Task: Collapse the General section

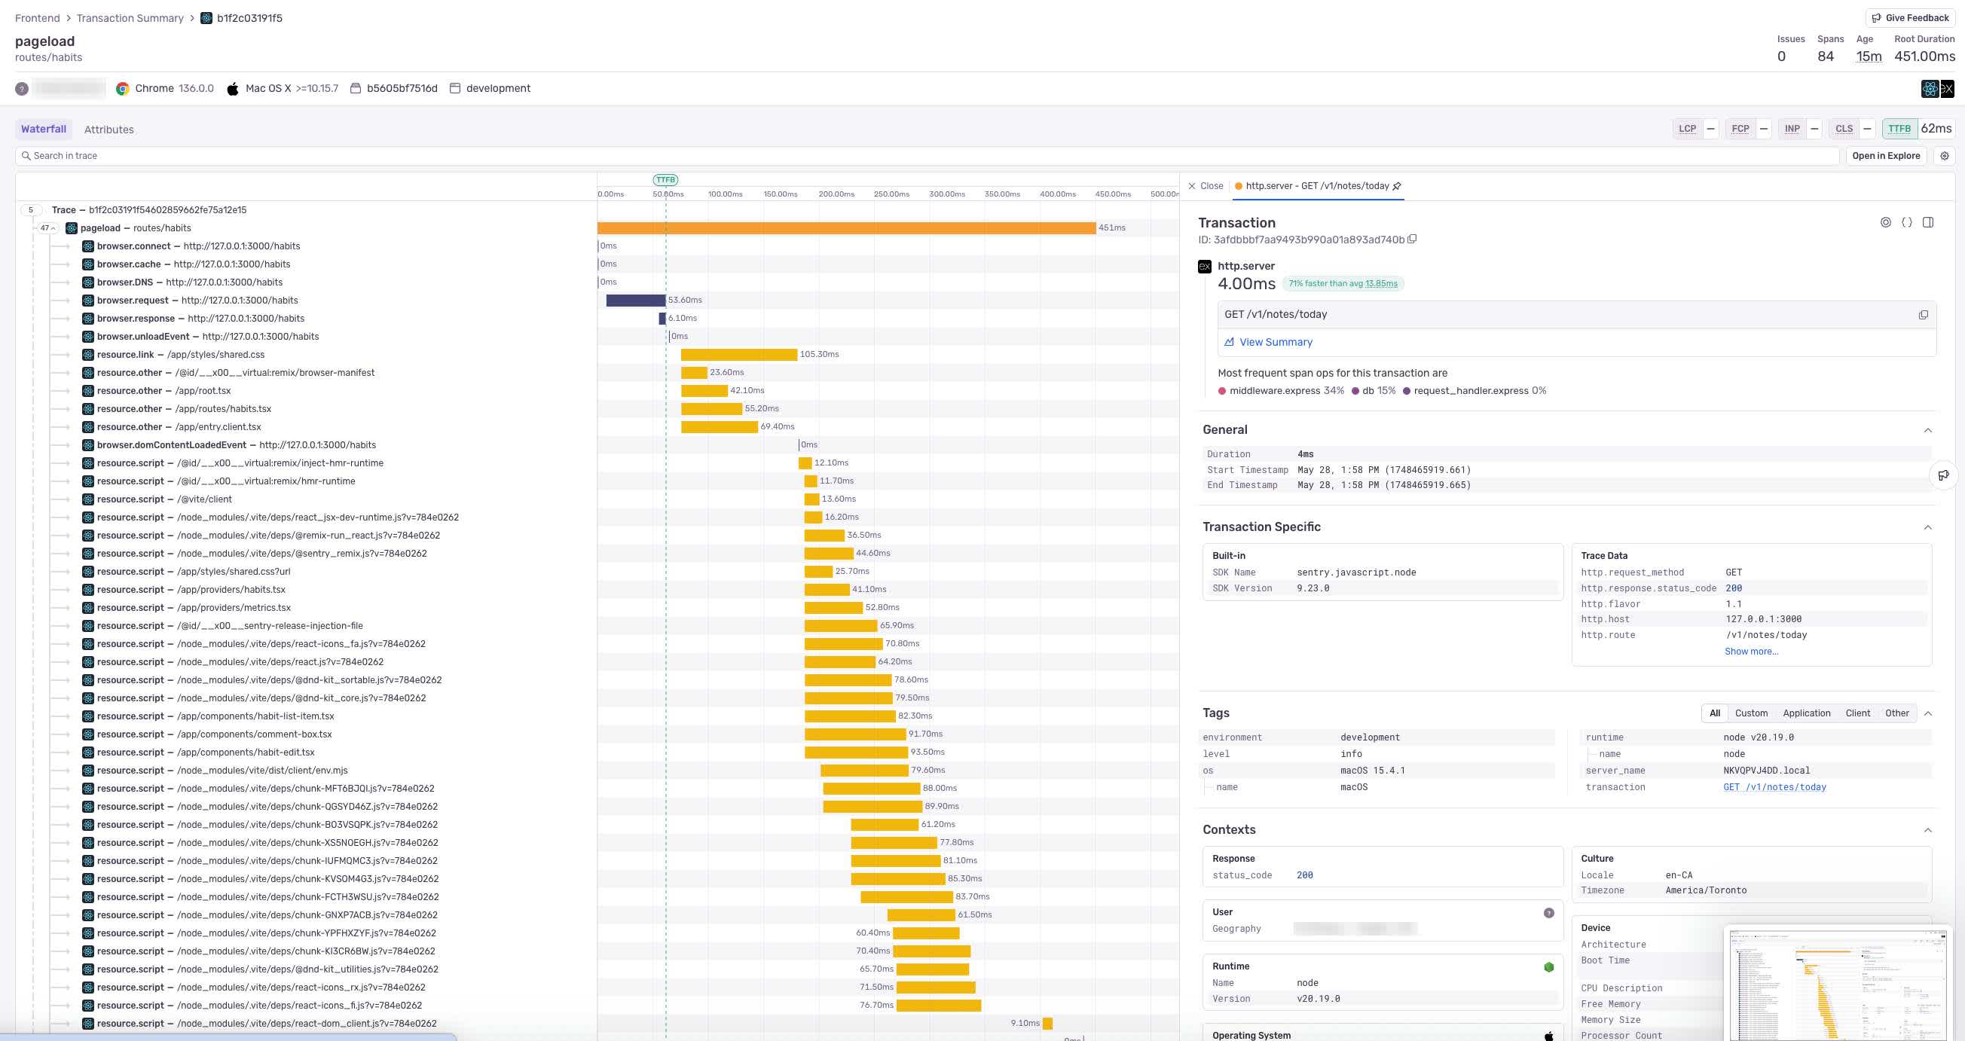Action: pos(1927,430)
